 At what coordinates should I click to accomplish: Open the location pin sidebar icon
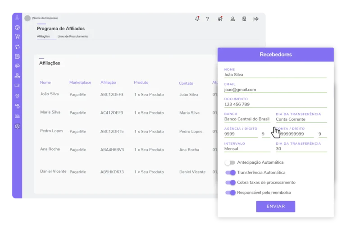[17, 96]
